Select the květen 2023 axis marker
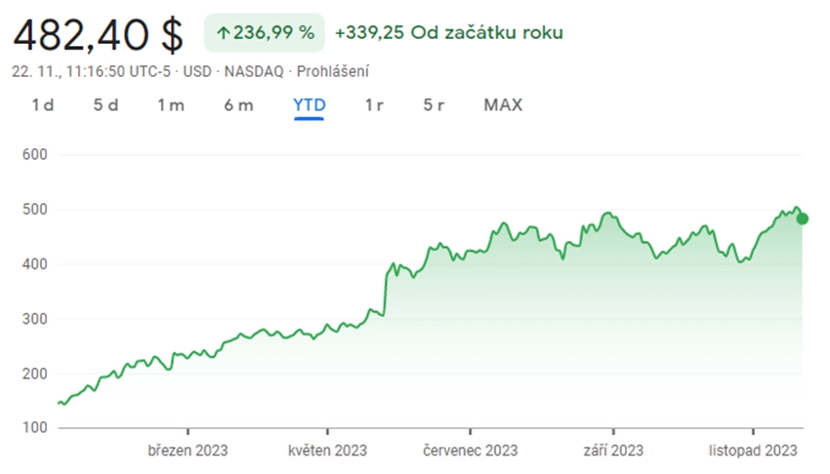The height and width of the screenshot is (474, 830). tap(327, 451)
